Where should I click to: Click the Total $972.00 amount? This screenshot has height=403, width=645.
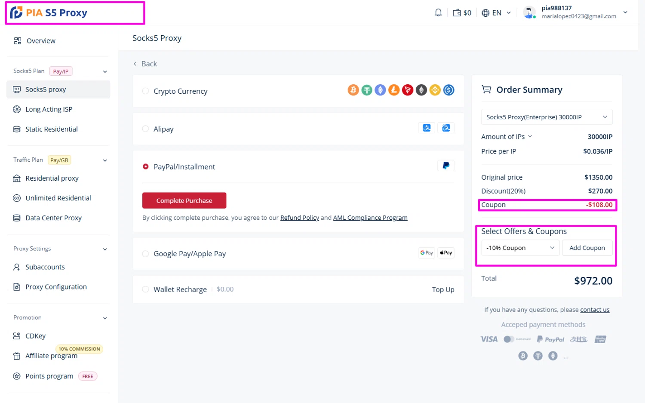(x=593, y=281)
